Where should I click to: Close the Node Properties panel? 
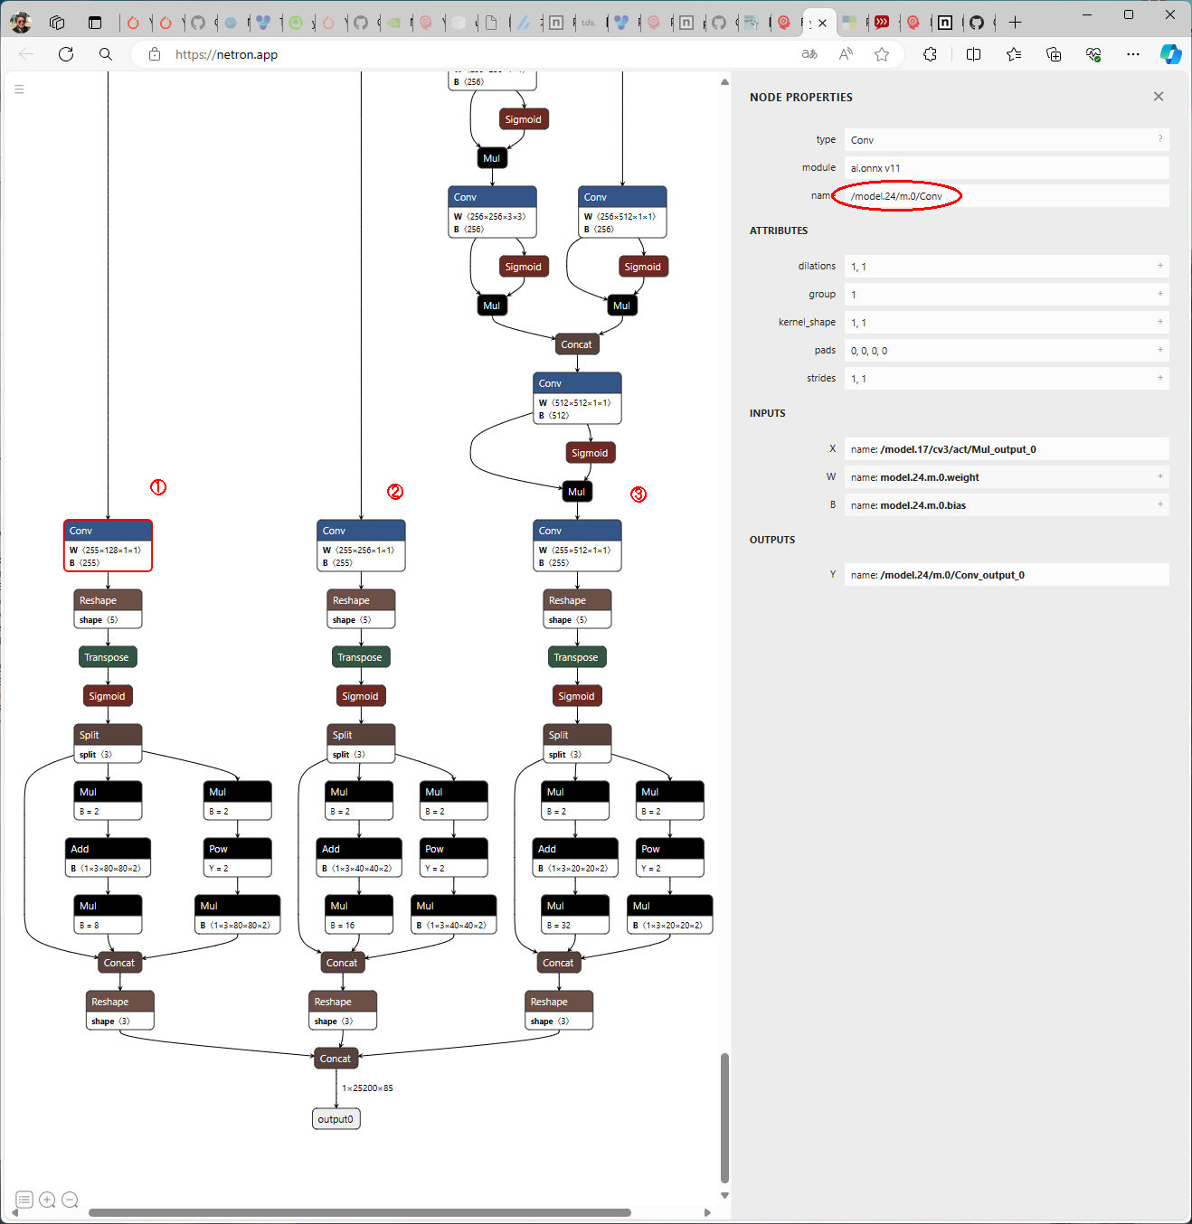pyautogui.click(x=1158, y=97)
